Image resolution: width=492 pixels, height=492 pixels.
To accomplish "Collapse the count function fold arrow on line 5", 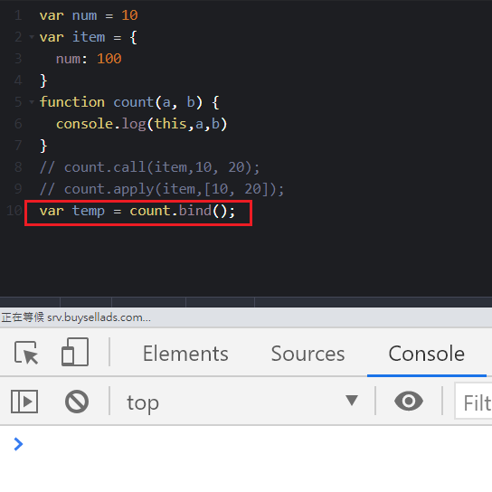I will click(32, 102).
